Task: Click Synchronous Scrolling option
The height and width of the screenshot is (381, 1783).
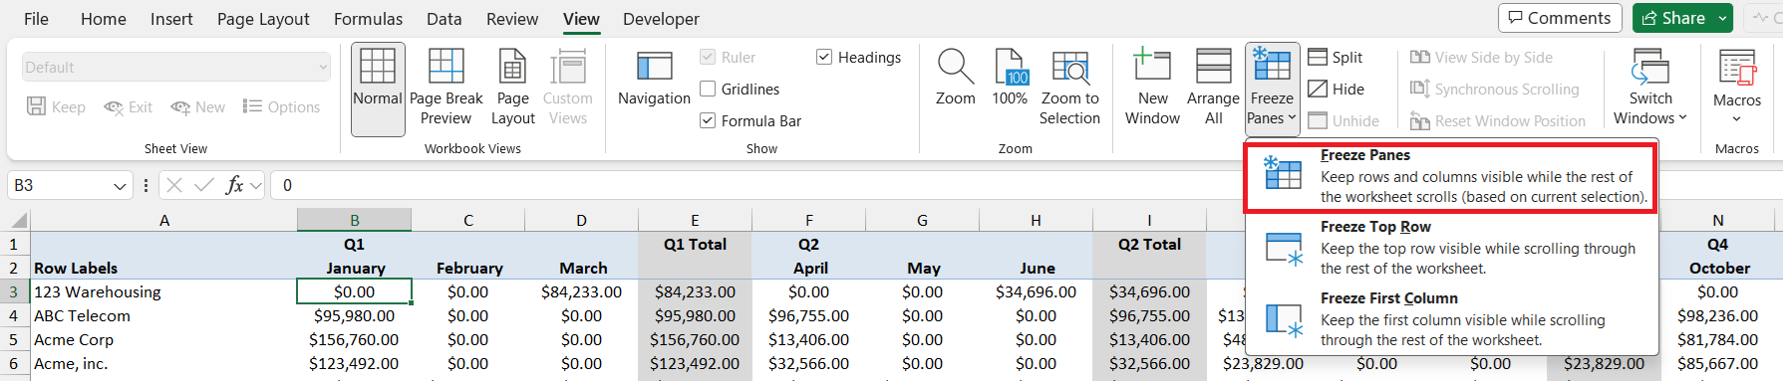Action: (1494, 90)
